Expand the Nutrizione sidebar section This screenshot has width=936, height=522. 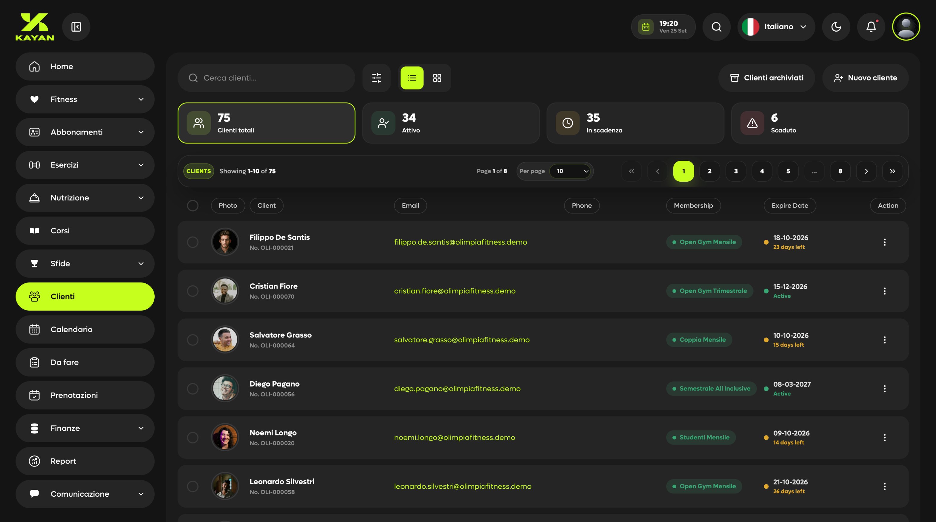coord(85,198)
